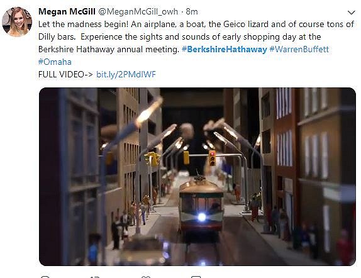Follow the bit.ly/2PMdIWF video link
Screen dimensions: 361x278
click(126, 74)
